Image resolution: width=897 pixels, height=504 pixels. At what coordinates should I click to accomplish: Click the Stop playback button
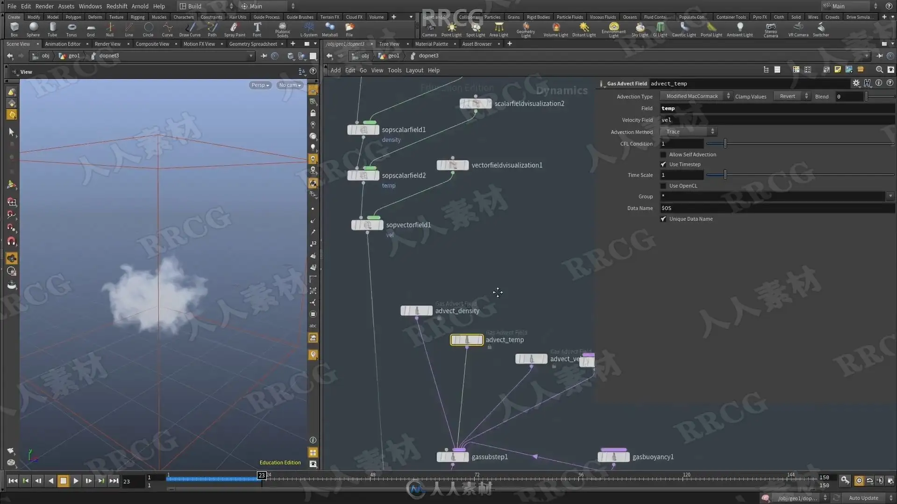63,481
